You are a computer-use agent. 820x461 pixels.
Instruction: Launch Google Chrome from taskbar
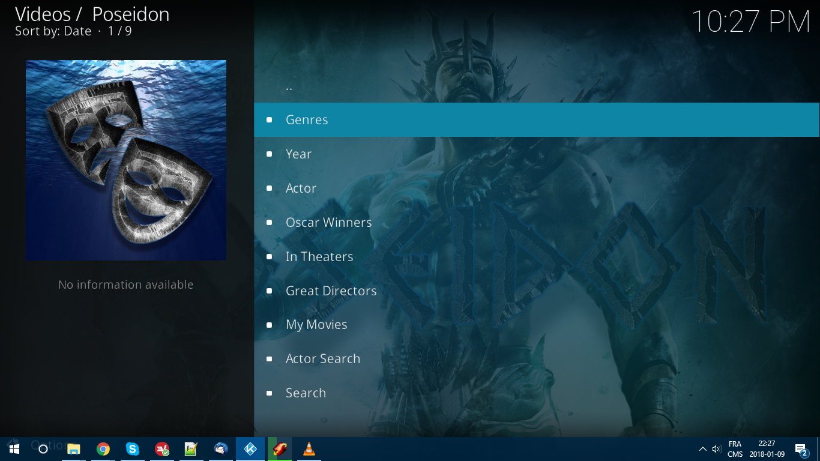(x=103, y=449)
